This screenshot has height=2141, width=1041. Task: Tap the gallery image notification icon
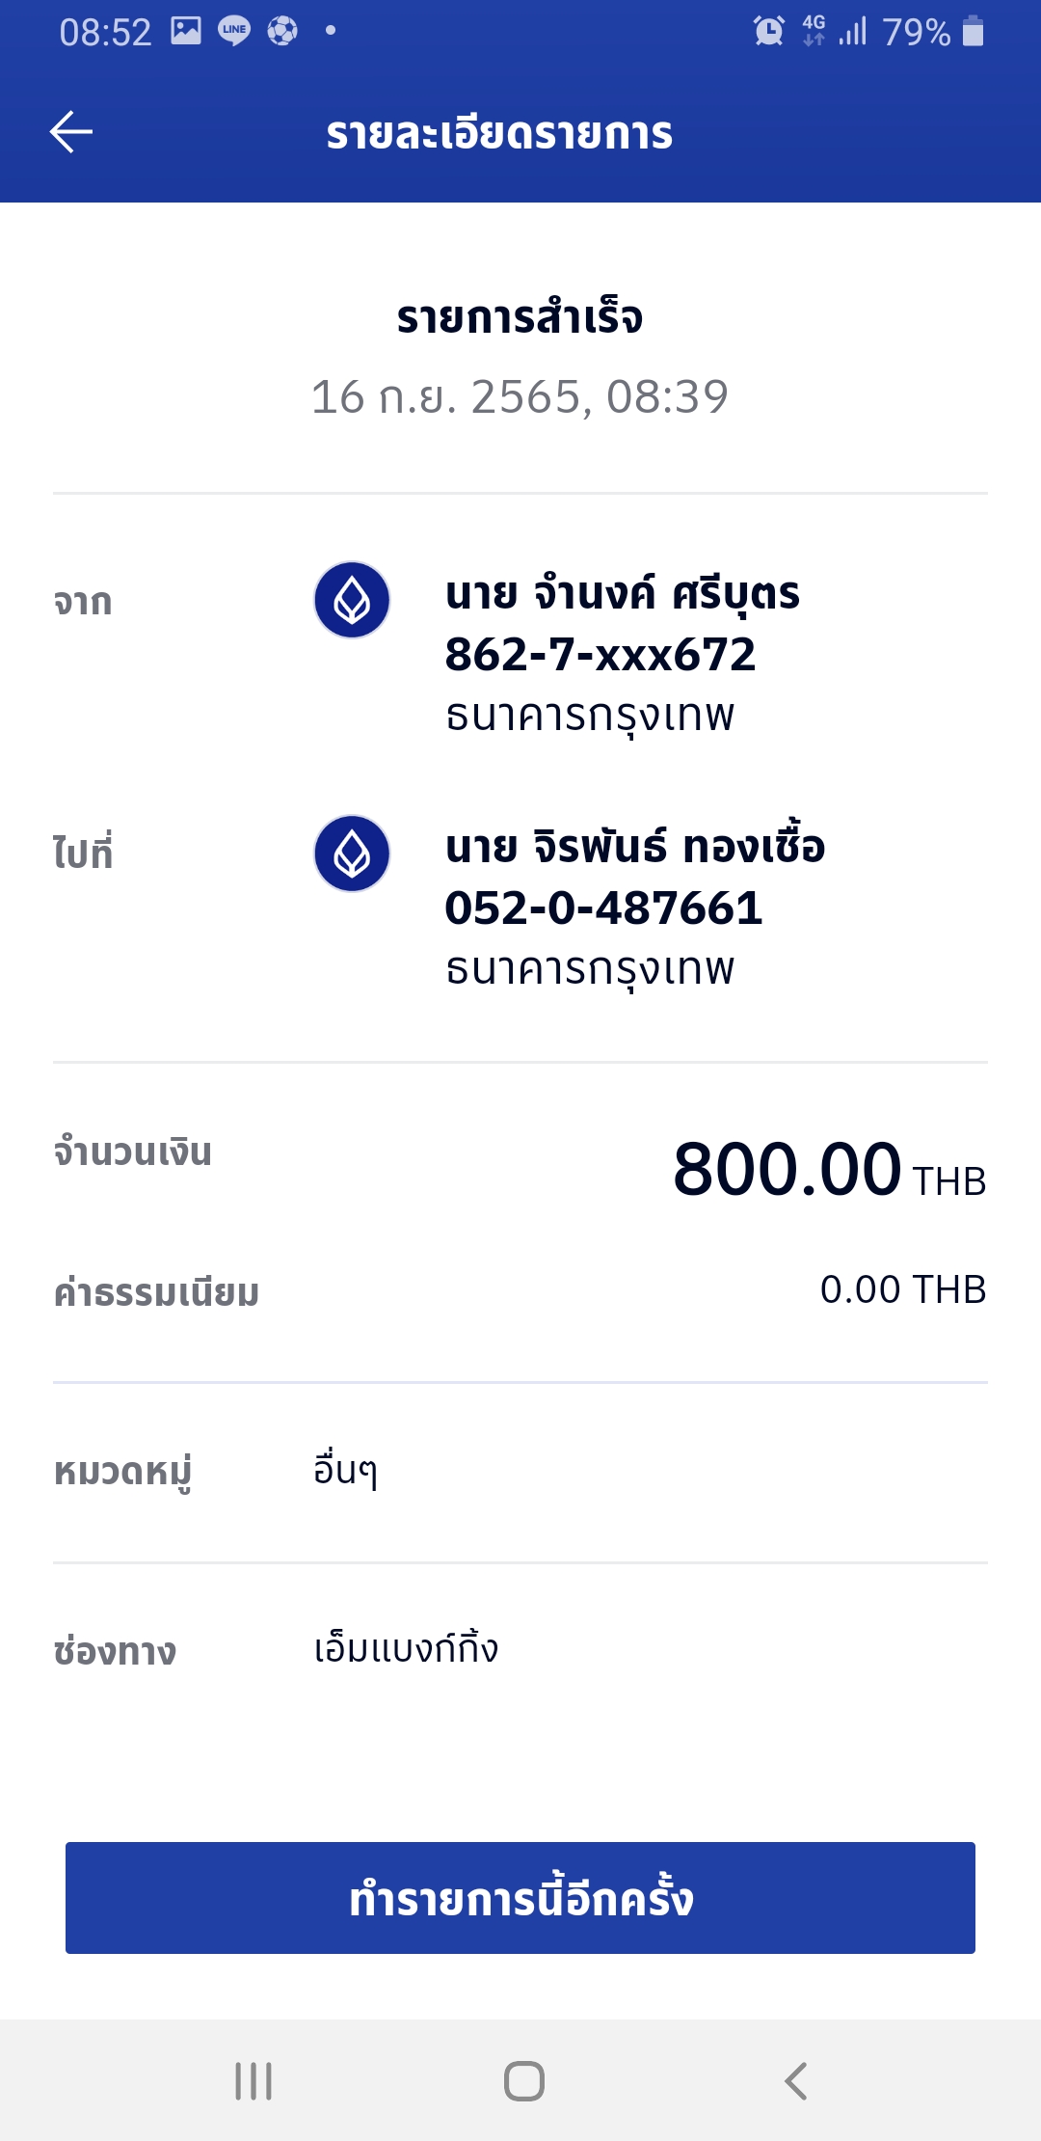point(186,31)
